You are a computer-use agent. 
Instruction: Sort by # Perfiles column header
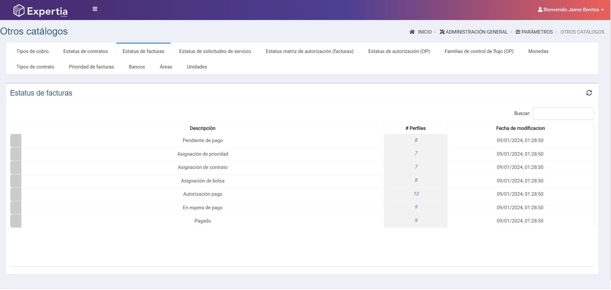tap(416, 128)
